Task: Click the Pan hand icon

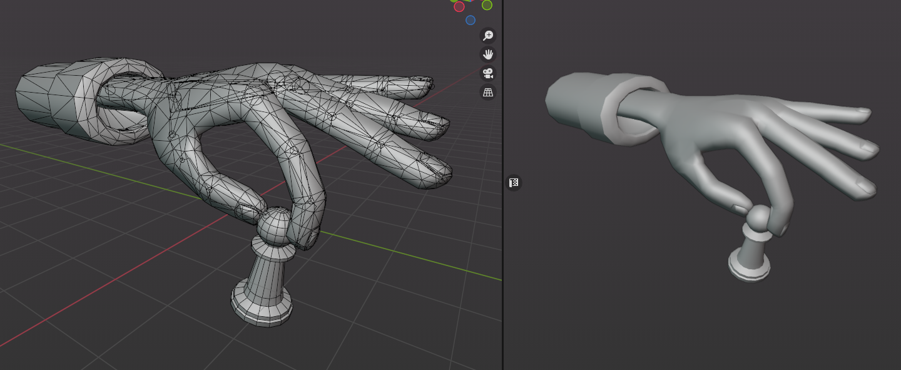Action: 488,54
